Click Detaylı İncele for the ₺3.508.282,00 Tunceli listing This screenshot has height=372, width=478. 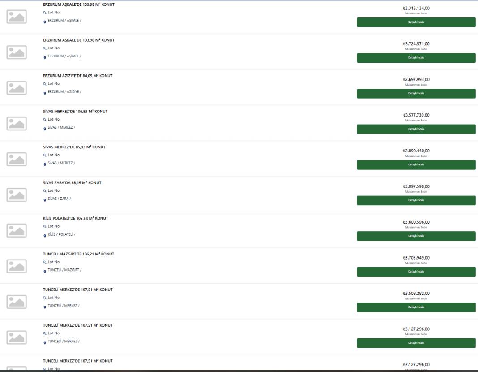coord(416,307)
